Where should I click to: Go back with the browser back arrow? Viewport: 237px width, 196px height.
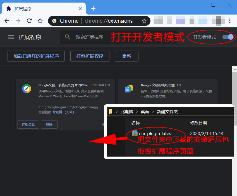pyautogui.click(x=7, y=21)
